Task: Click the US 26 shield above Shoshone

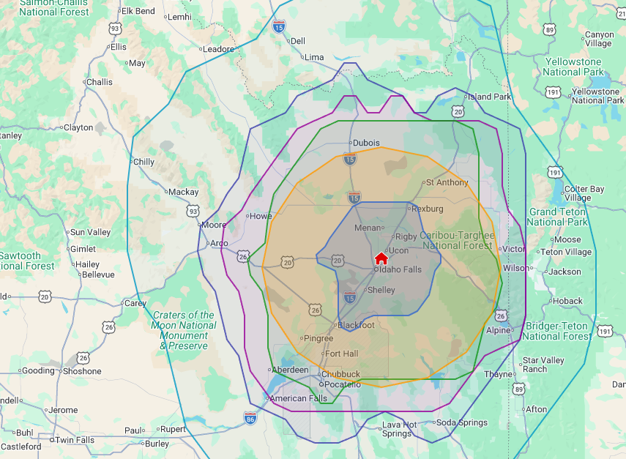Action: [x=83, y=358]
